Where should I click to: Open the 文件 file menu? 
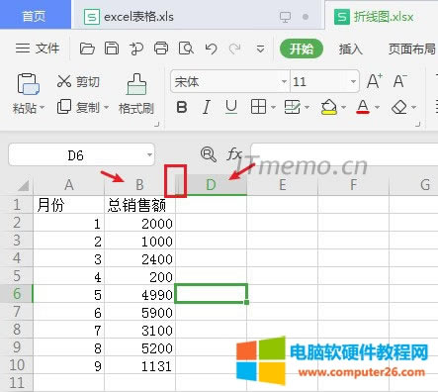pyautogui.click(x=38, y=49)
